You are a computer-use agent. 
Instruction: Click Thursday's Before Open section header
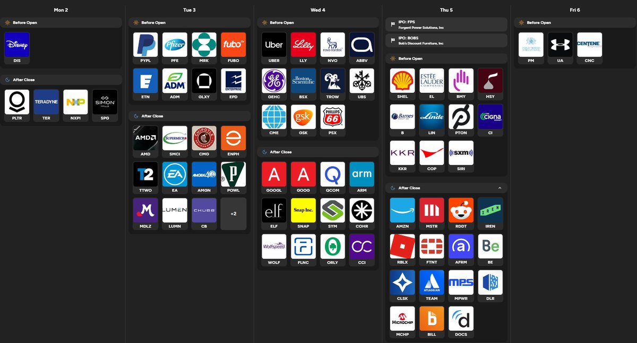click(x=446, y=58)
